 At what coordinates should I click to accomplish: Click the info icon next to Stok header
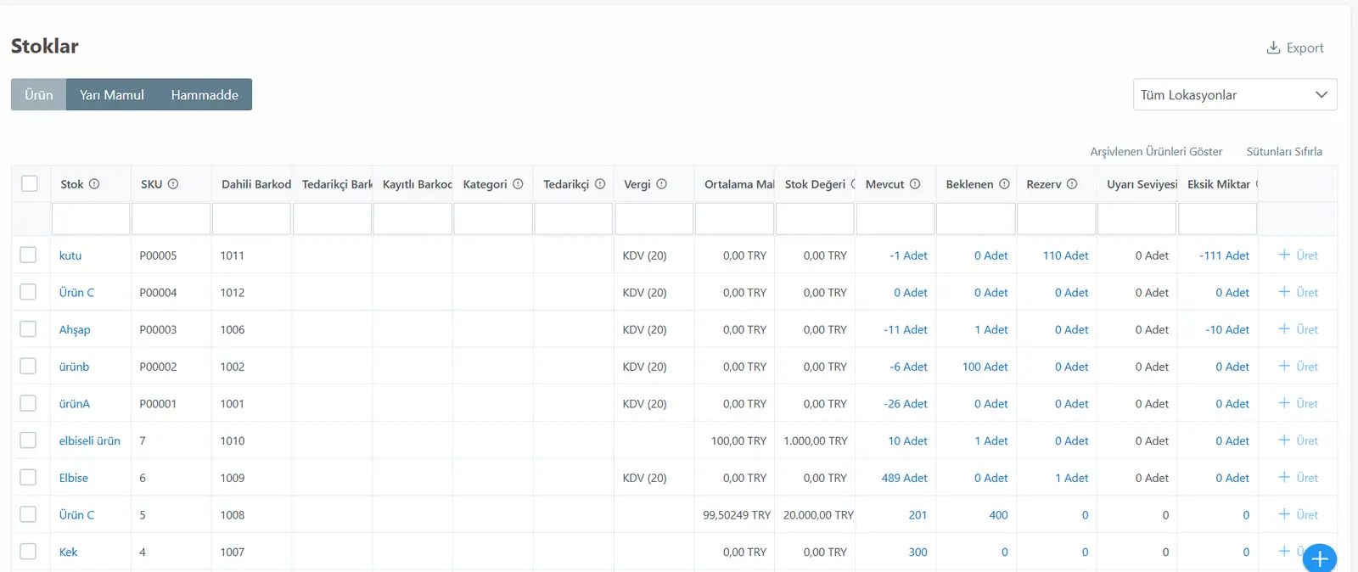[x=94, y=184]
